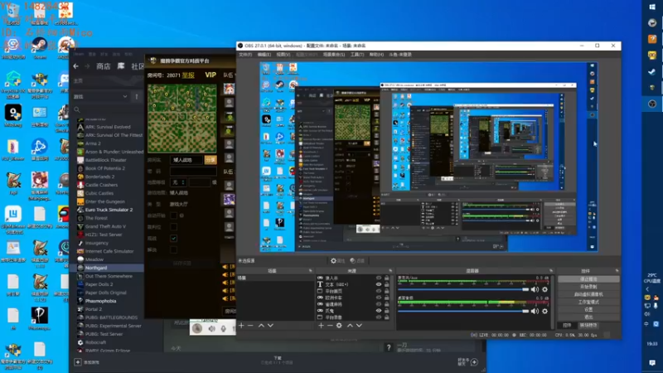Select Euro Truck Simulator 2 in Steam list
This screenshot has height=373, width=663.
(x=109, y=210)
